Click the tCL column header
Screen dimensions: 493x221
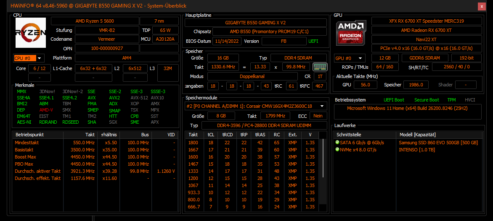(211, 135)
